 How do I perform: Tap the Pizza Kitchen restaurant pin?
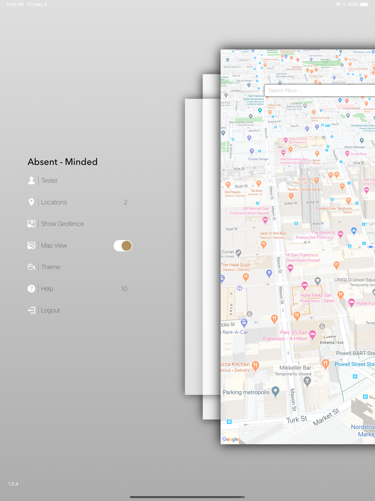[x=255, y=366]
